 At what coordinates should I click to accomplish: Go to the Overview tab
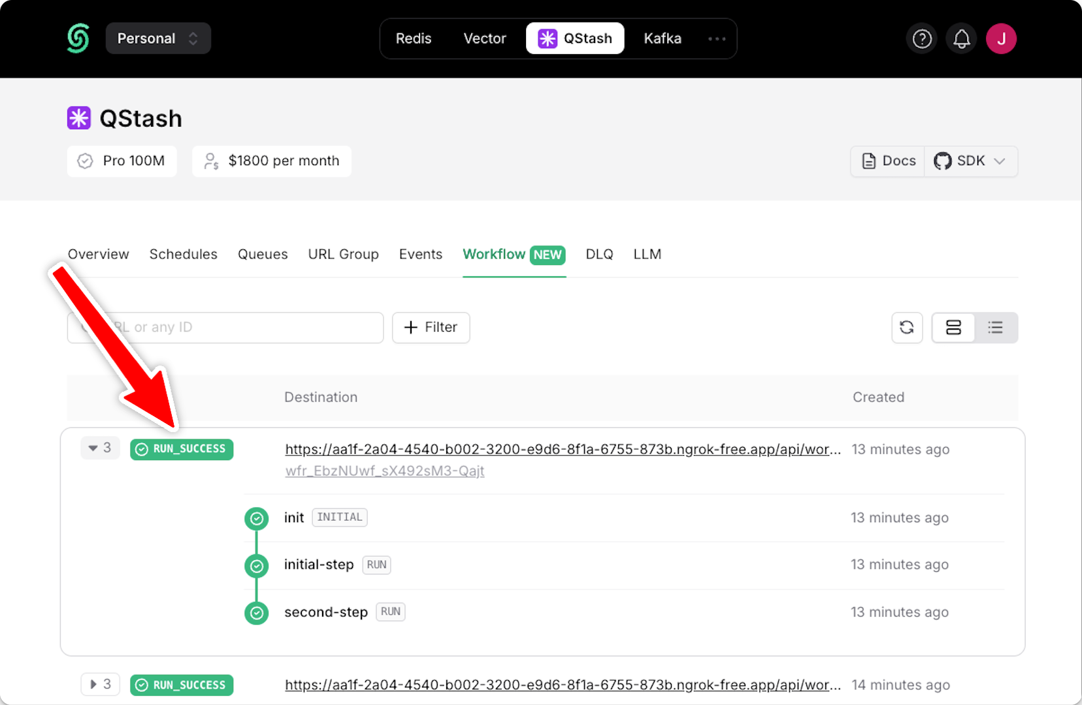(99, 254)
